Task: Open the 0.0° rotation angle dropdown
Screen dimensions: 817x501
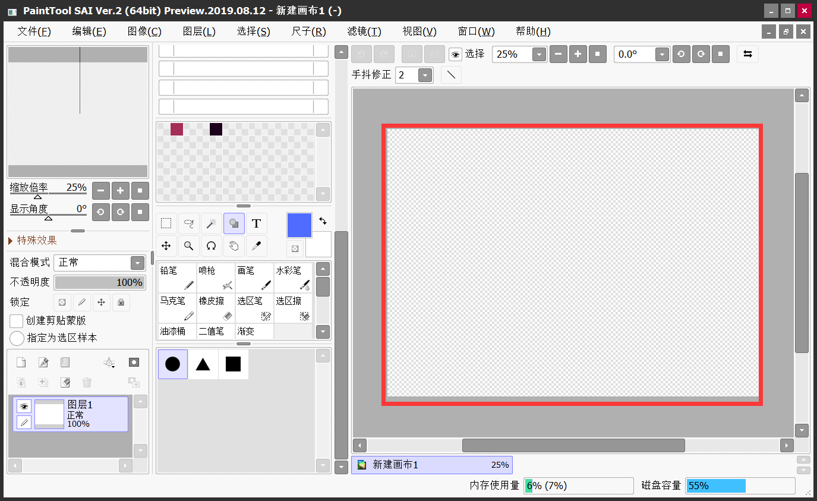Action: pos(662,55)
